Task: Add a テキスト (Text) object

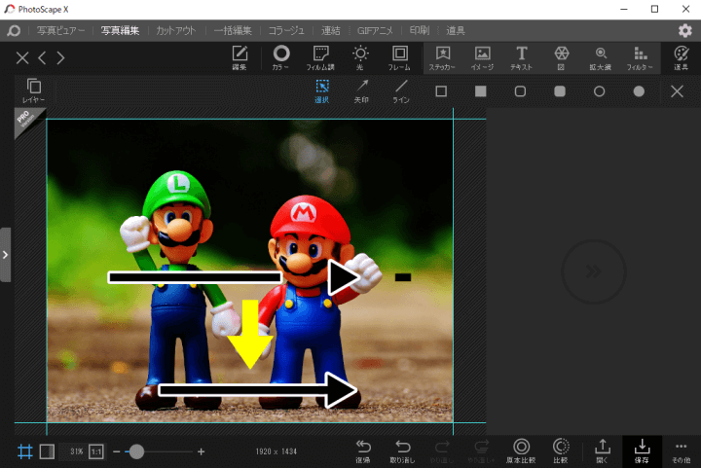Action: [x=521, y=58]
